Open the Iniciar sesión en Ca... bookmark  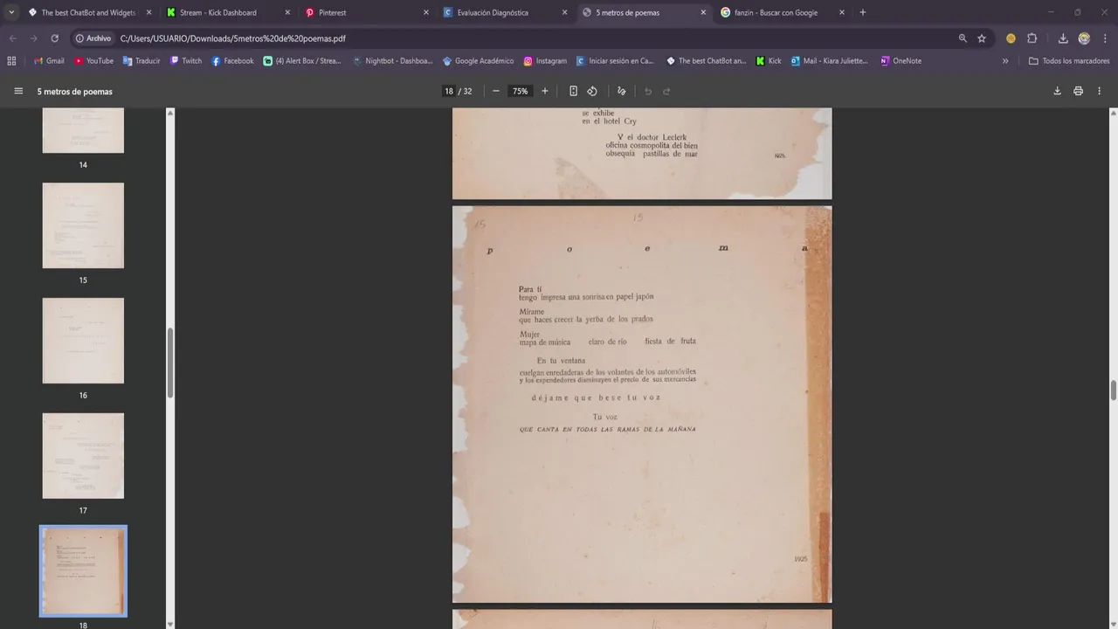(x=614, y=61)
